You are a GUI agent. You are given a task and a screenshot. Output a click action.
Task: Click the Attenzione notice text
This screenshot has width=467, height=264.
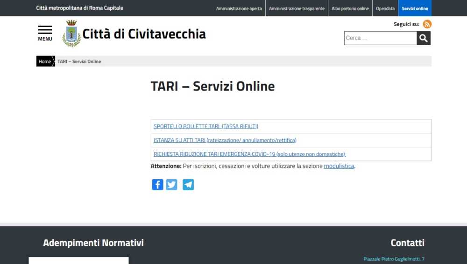253,166
